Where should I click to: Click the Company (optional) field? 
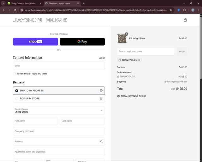59,131
